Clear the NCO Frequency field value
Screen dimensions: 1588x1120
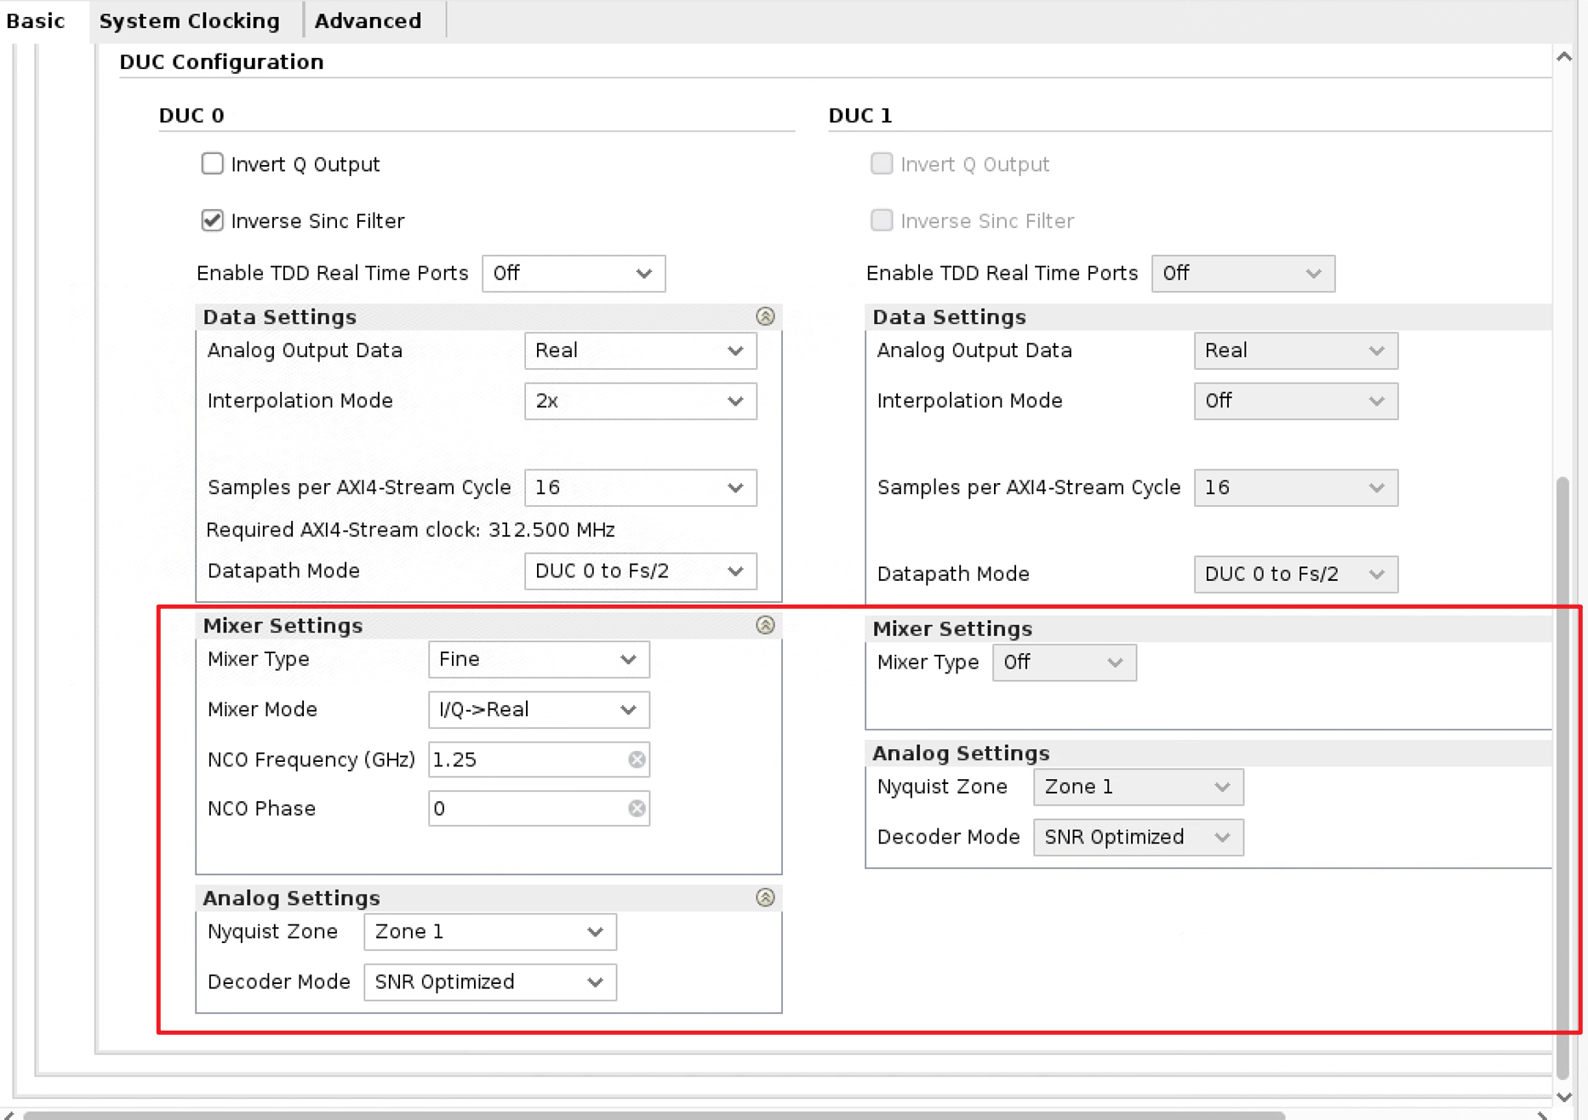tap(637, 759)
